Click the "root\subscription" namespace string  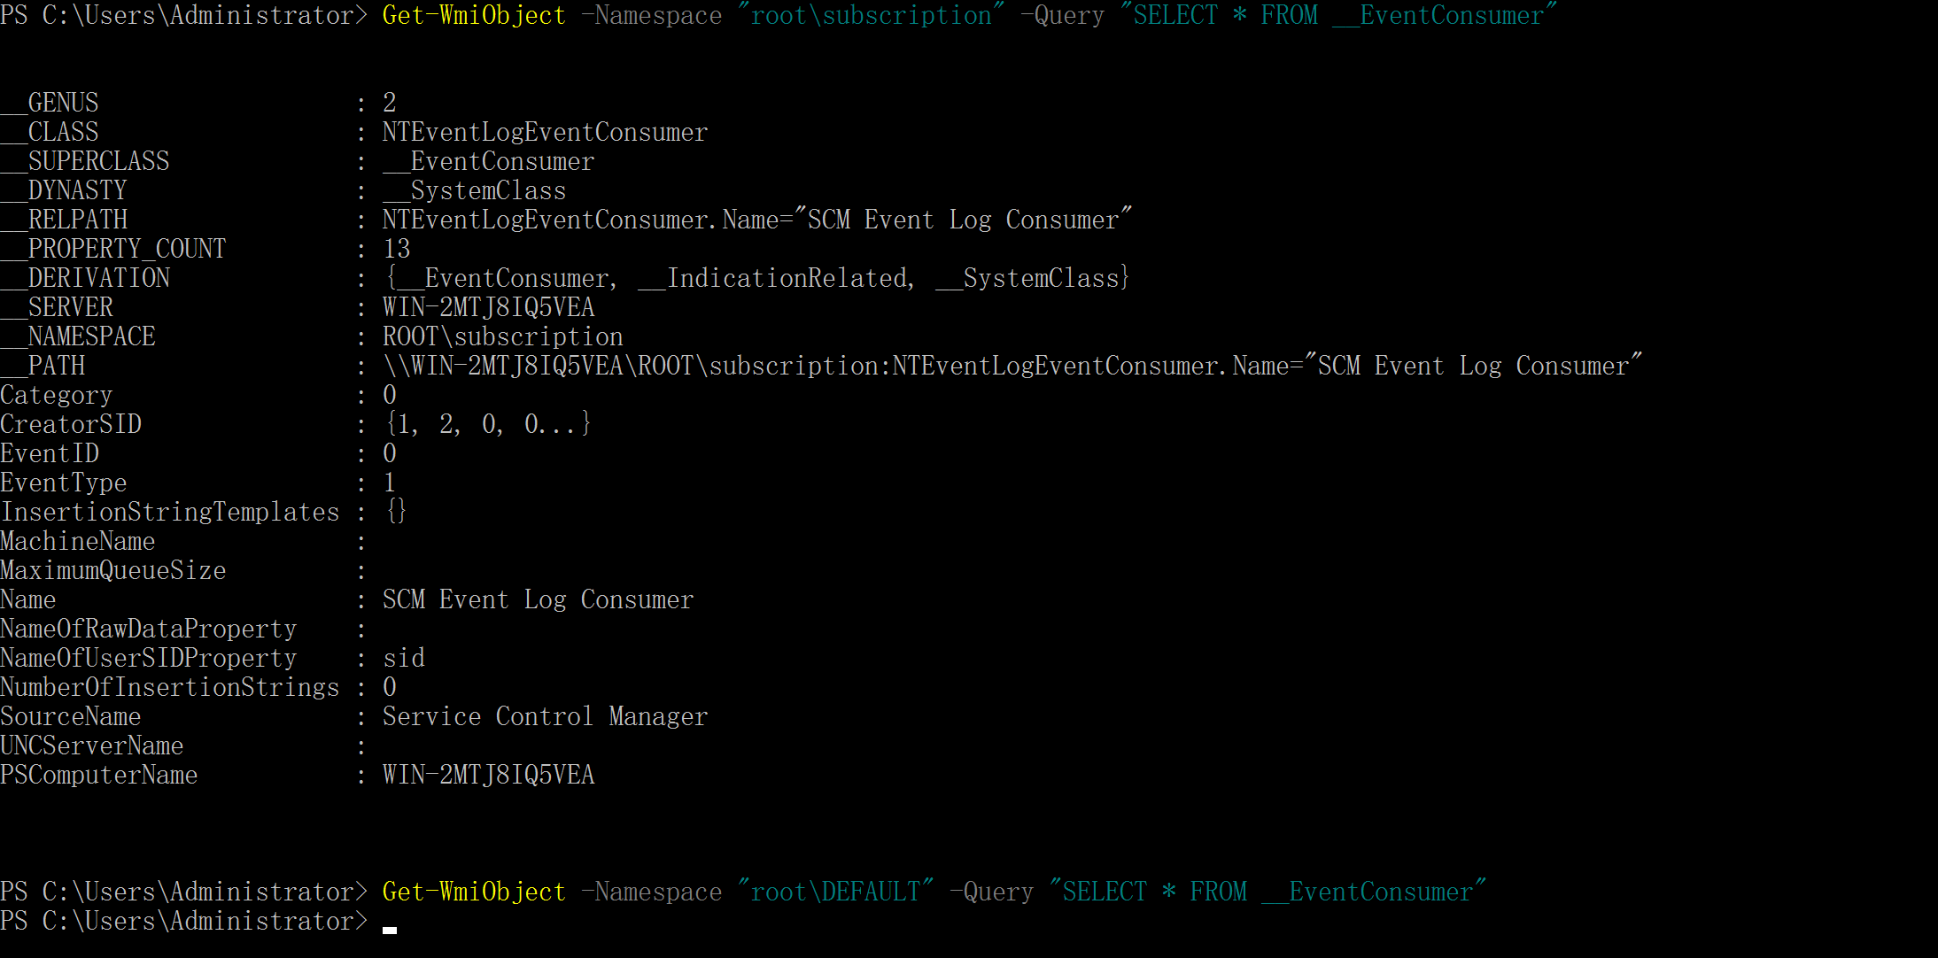[871, 16]
